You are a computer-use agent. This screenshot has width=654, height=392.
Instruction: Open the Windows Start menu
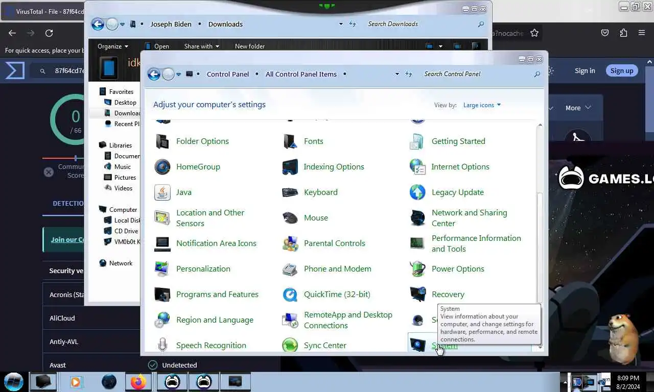click(13, 381)
